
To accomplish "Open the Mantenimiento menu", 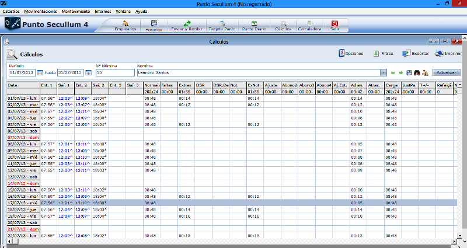I will tap(76, 11).
